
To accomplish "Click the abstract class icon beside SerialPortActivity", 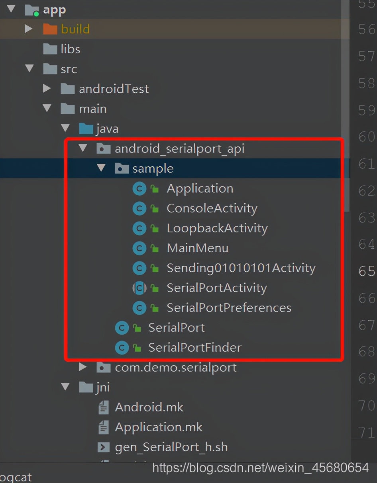I will [139, 288].
